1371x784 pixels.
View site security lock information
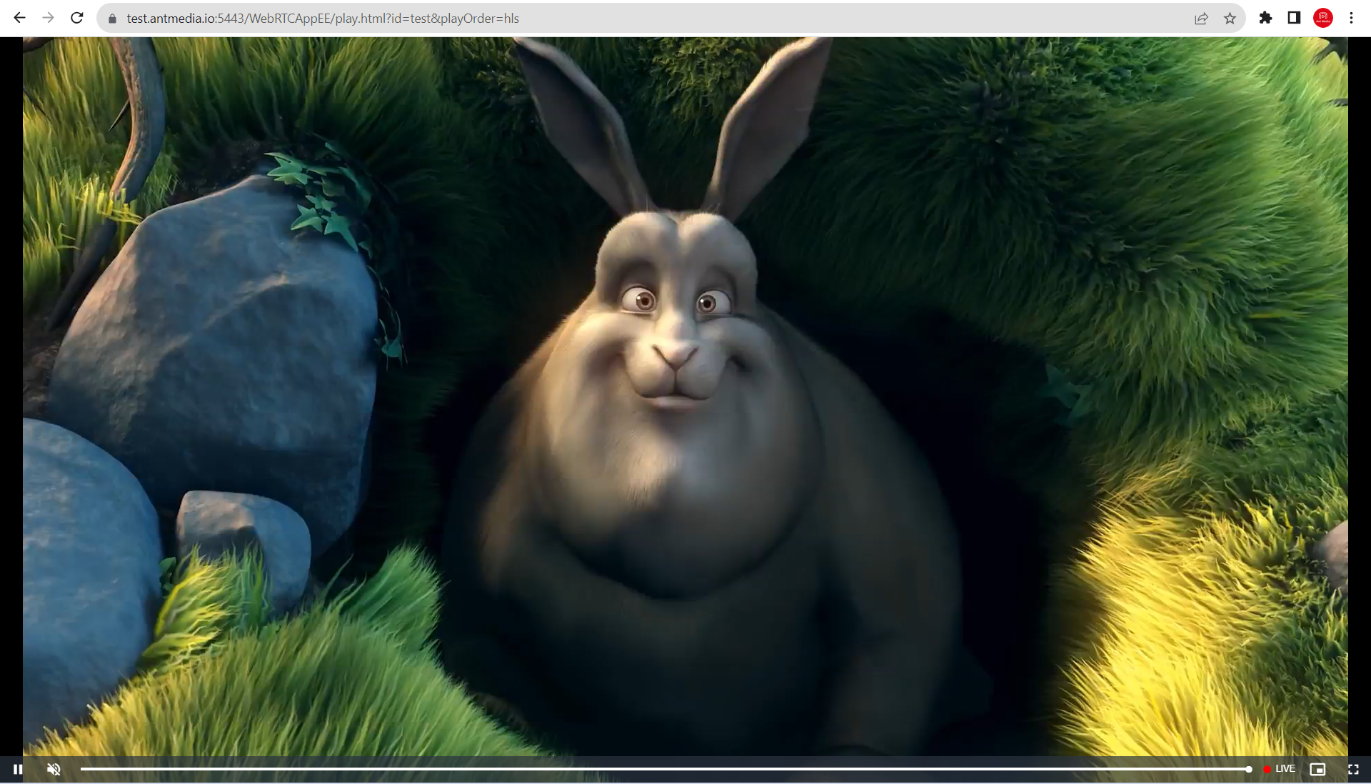coord(112,19)
